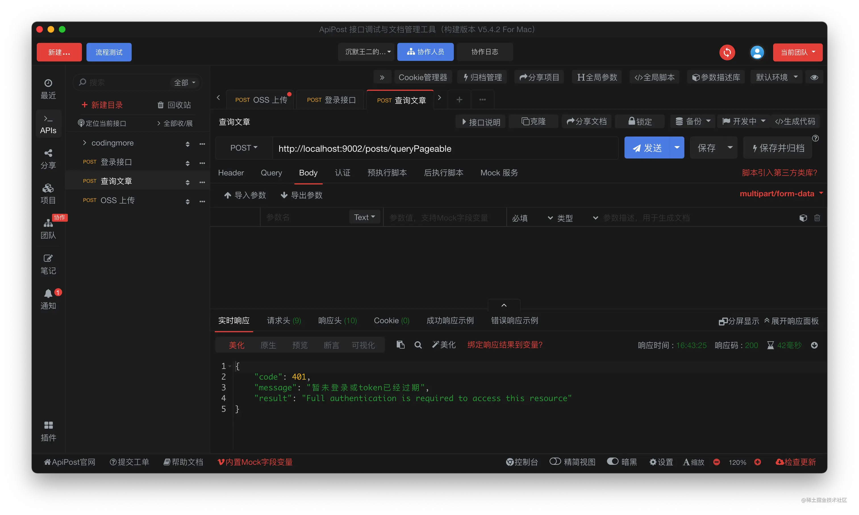
Task: Open the 默认环境 environment dropdown
Action: click(x=776, y=77)
